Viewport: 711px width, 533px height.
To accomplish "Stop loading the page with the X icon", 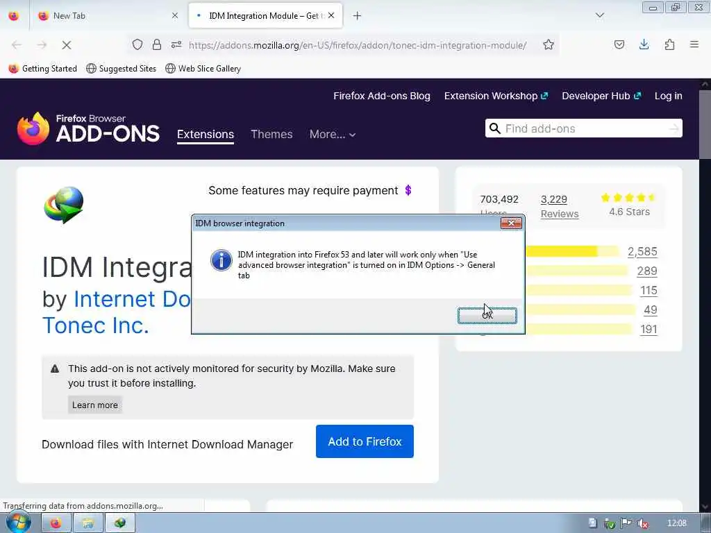I will click(67, 45).
